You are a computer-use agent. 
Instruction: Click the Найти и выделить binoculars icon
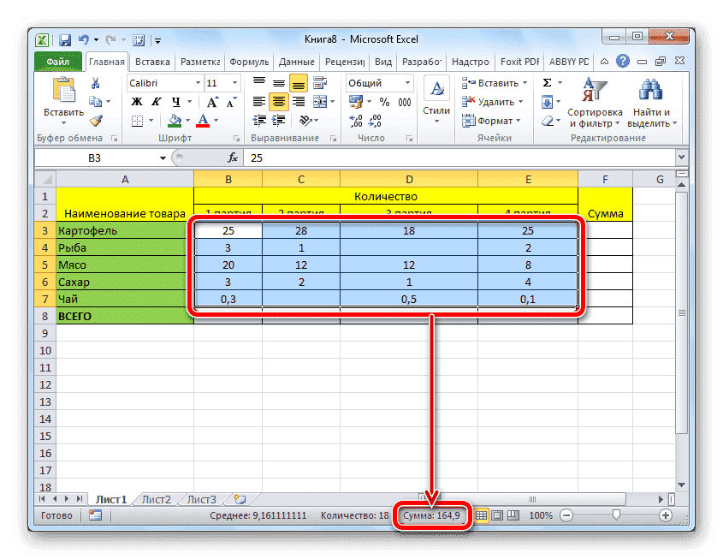coord(650,89)
